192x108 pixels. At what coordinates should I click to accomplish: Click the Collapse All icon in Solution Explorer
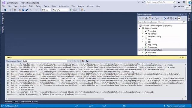pos(168,18)
